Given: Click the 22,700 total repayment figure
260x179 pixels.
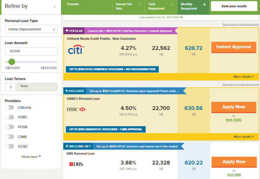Looking at the screenshot, I should coord(161,108).
